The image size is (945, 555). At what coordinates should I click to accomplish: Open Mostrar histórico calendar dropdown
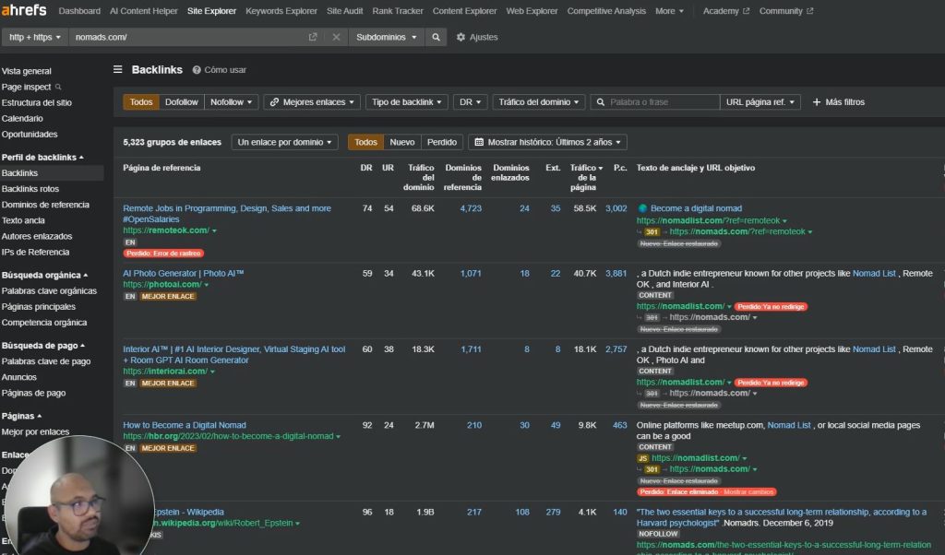(x=548, y=142)
